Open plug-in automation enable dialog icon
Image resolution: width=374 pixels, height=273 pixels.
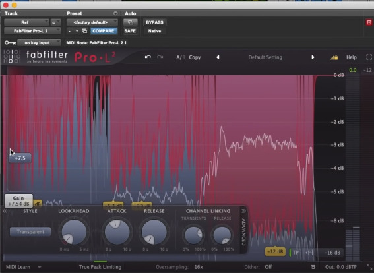(131, 22)
